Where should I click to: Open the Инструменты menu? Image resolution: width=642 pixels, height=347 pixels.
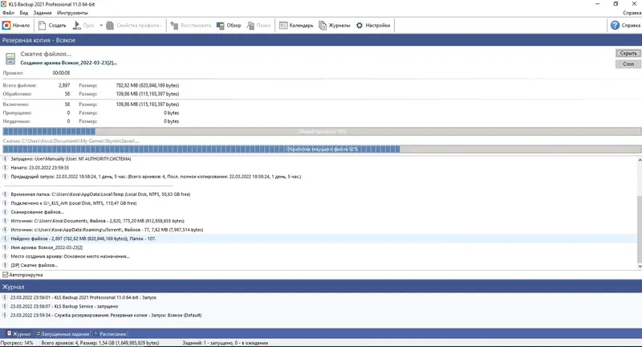[72, 13]
